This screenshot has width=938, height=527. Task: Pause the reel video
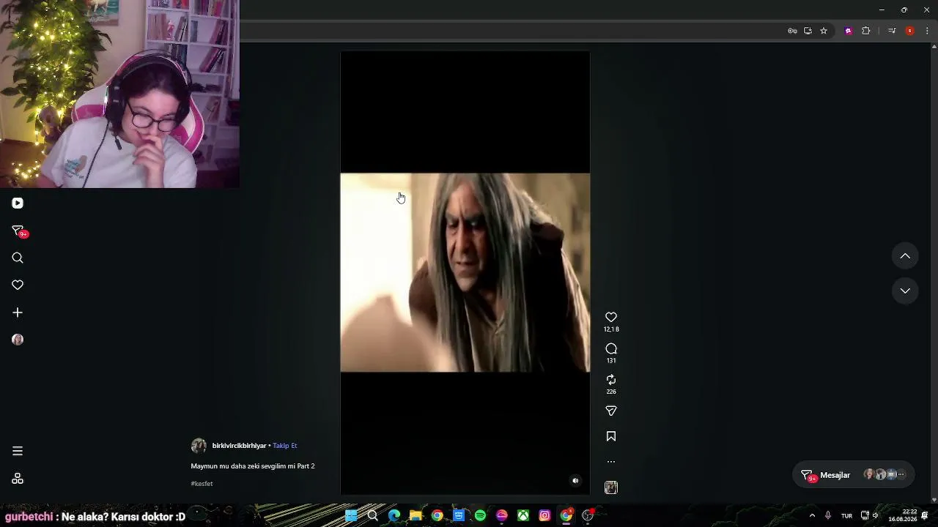click(465, 272)
